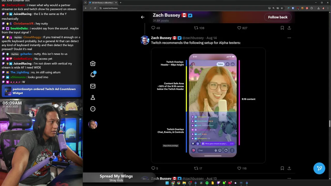Repost the Aug 14 post with 17 reposts
This screenshot has width=331, height=186.
[198, 168]
